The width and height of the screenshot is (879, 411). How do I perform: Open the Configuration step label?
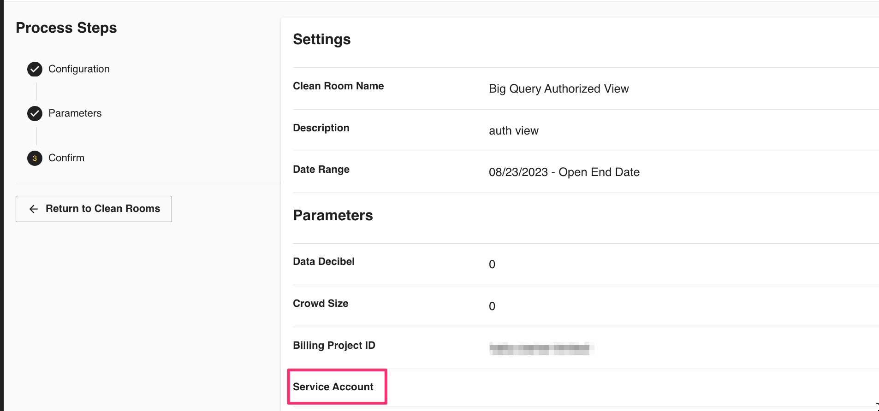[x=79, y=69]
